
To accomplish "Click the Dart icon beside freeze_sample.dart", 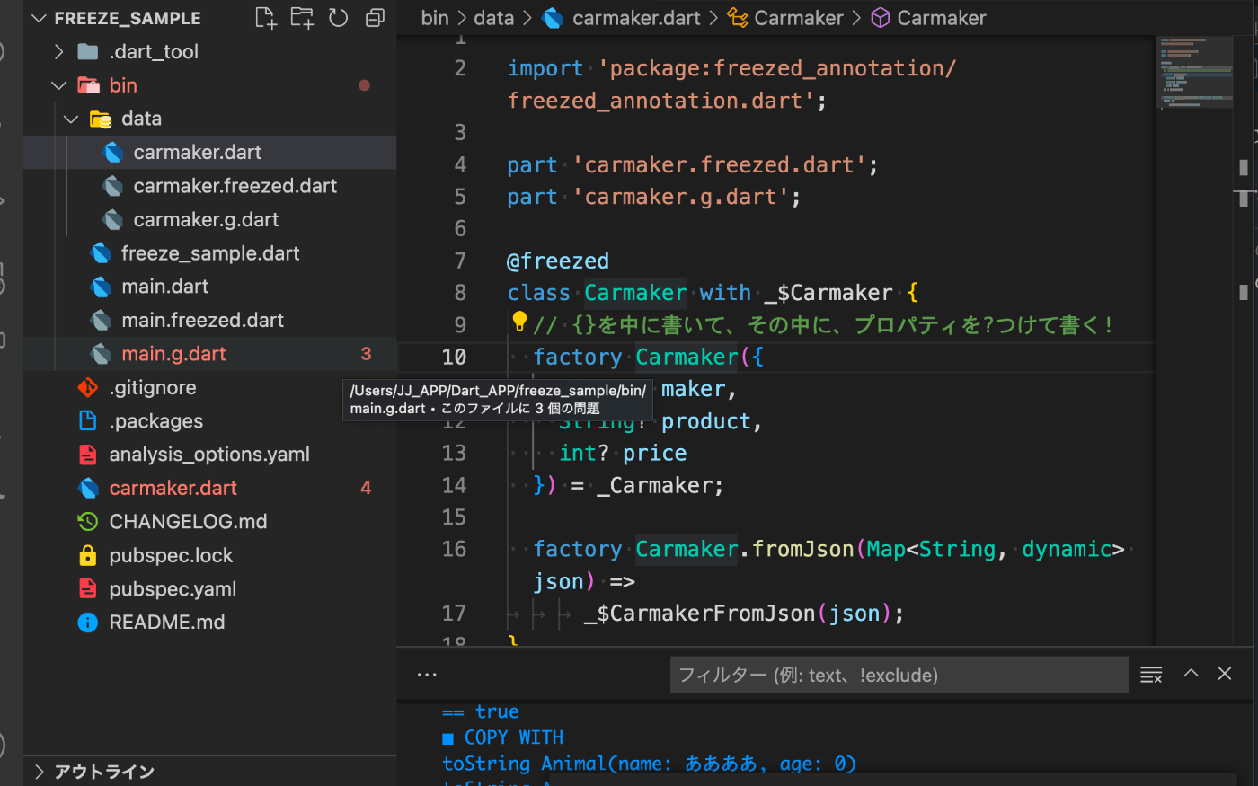I will tap(101, 253).
